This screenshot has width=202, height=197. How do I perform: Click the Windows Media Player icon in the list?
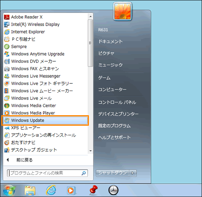click(x=7, y=113)
